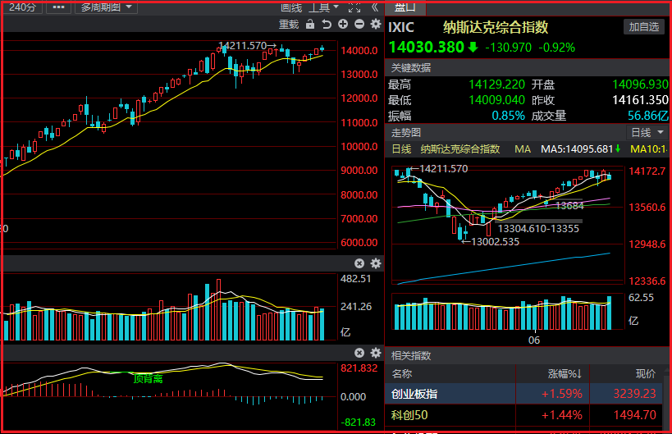Click the 成交量 value 56.86亿
672x434 pixels.
pyautogui.click(x=648, y=116)
